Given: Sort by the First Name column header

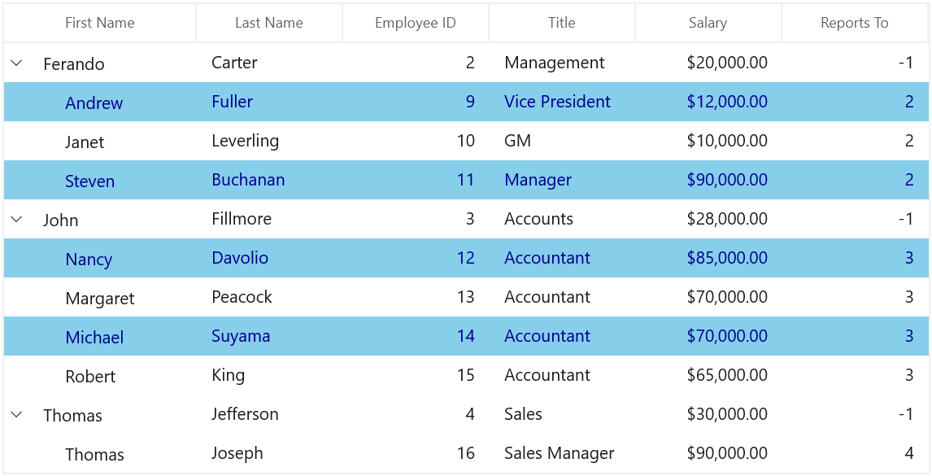Looking at the screenshot, I should 100,23.
